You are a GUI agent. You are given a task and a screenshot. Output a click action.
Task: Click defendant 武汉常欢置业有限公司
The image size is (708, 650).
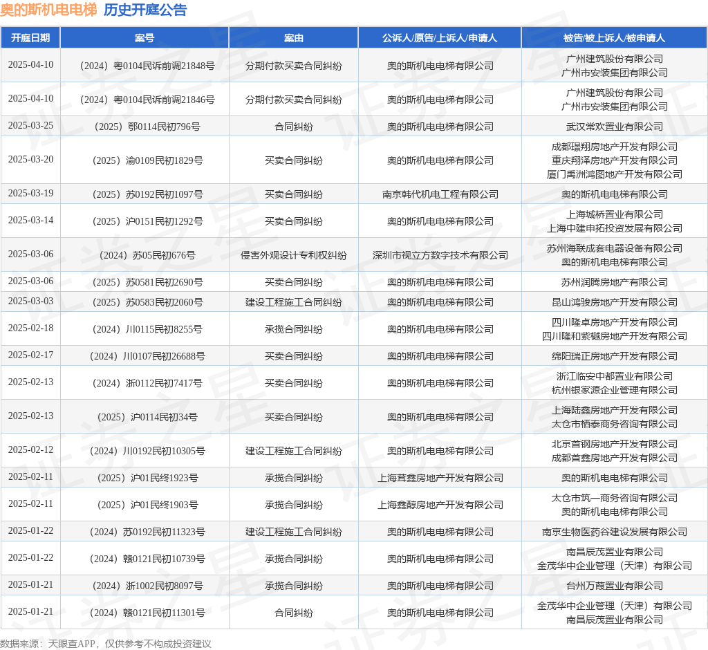coord(615,127)
